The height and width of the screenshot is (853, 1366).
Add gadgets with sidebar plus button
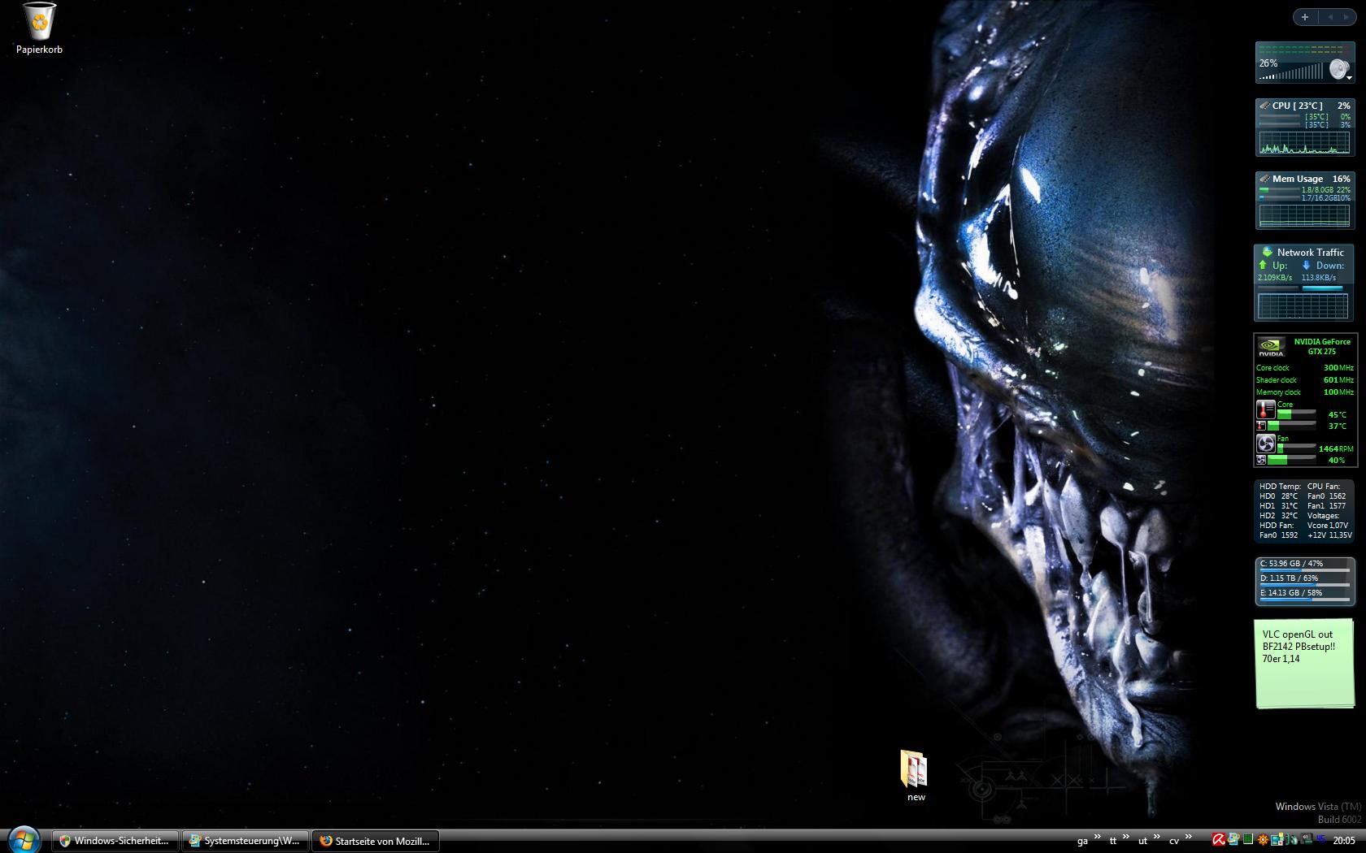pyautogui.click(x=1304, y=16)
